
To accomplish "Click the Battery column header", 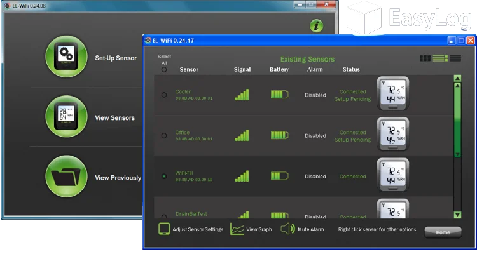I will click(279, 70).
